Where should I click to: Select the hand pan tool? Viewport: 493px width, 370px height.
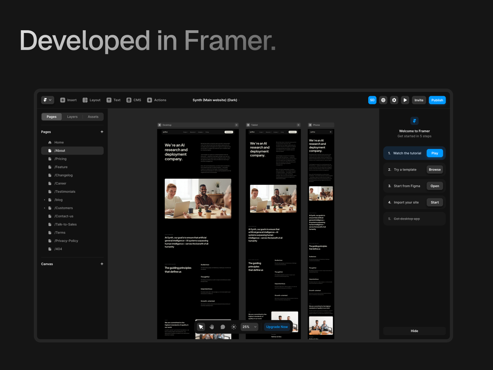(x=212, y=327)
